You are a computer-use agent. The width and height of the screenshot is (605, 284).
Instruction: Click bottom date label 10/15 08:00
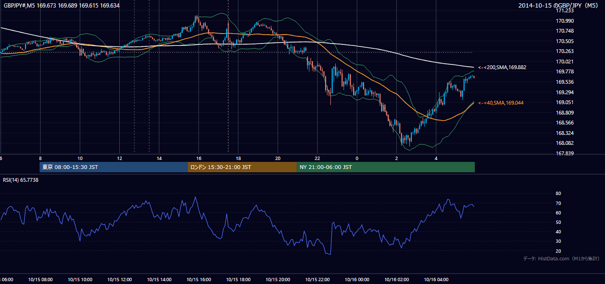40,279
